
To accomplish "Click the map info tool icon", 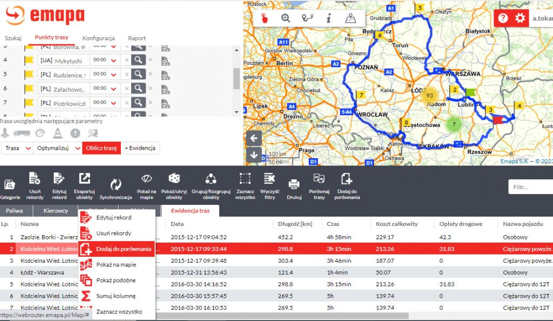I will point(329,18).
